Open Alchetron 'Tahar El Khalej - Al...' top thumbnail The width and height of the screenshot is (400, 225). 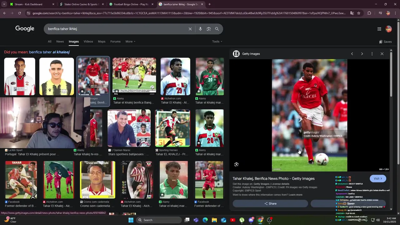(x=175, y=76)
